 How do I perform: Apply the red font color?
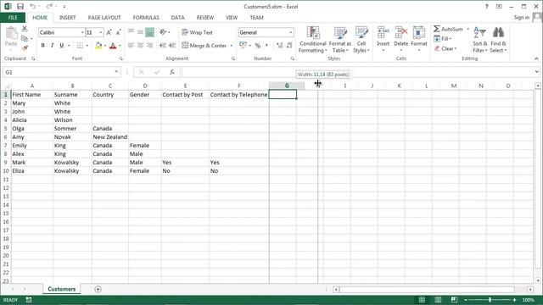[113, 46]
